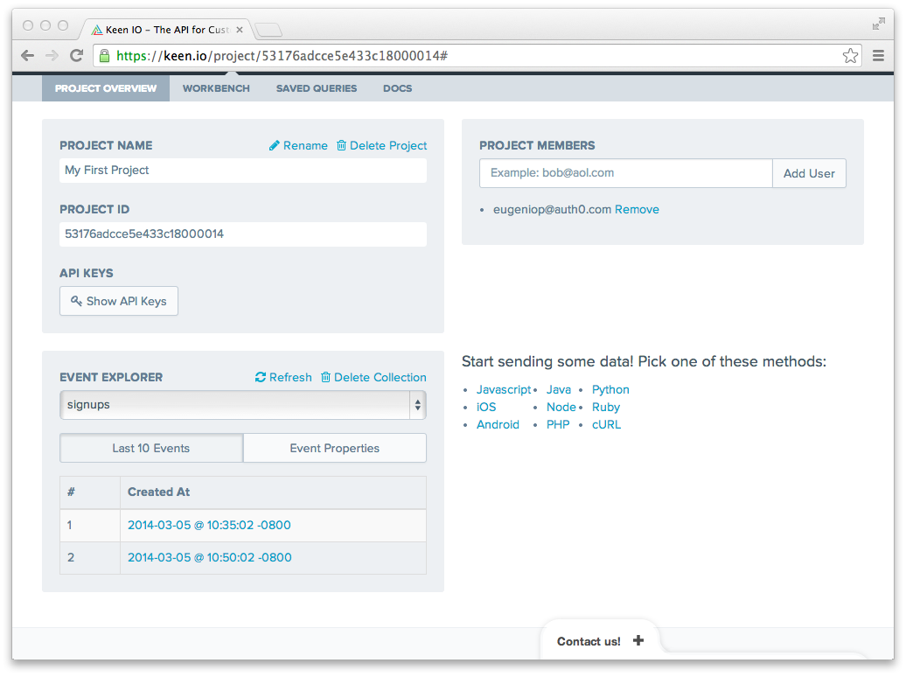Click the eugeniop@auth0.com member text
The image size is (906, 677).
(x=552, y=209)
